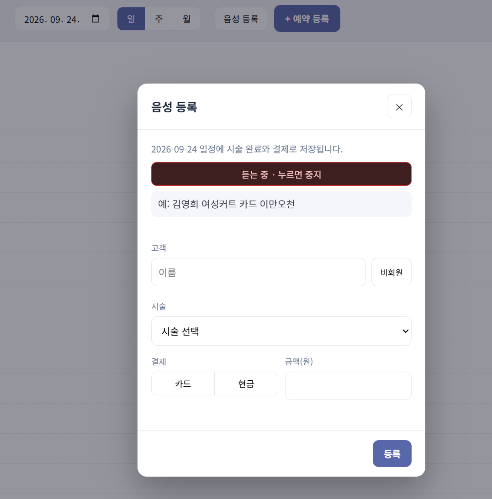Click the 금액(원) amount input field
This screenshot has width=492, height=499.
tap(348, 386)
